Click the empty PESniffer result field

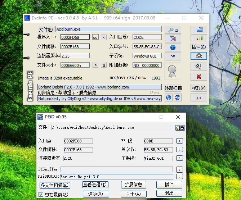117,169
